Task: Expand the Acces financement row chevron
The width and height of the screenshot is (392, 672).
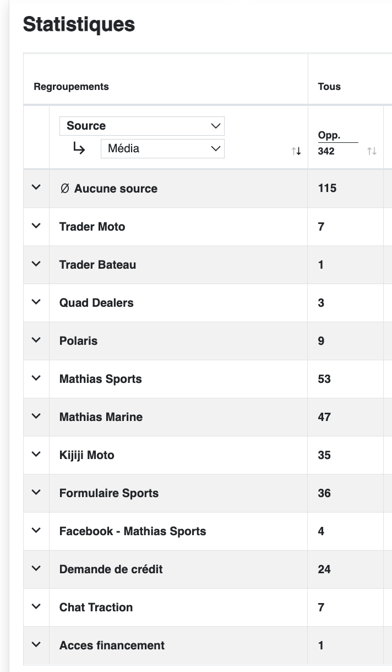Action: [x=36, y=644]
